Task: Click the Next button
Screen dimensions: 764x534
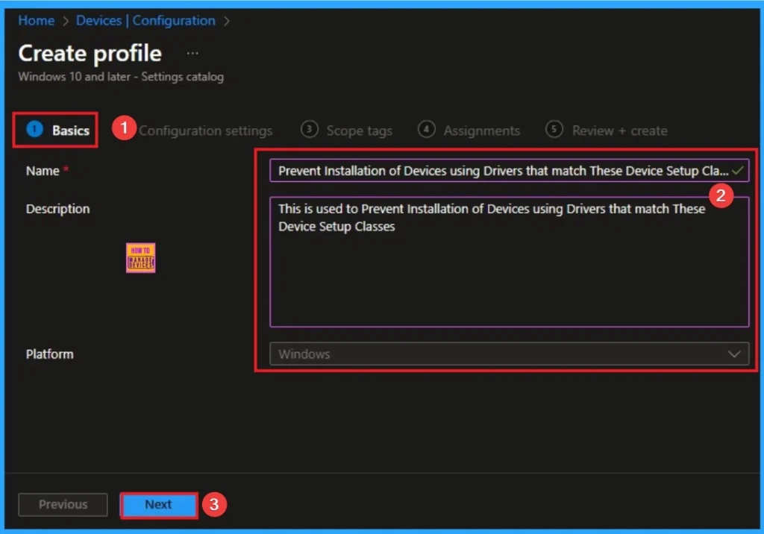Action: [x=158, y=504]
